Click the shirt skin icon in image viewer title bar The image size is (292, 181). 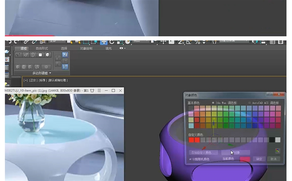point(92,90)
